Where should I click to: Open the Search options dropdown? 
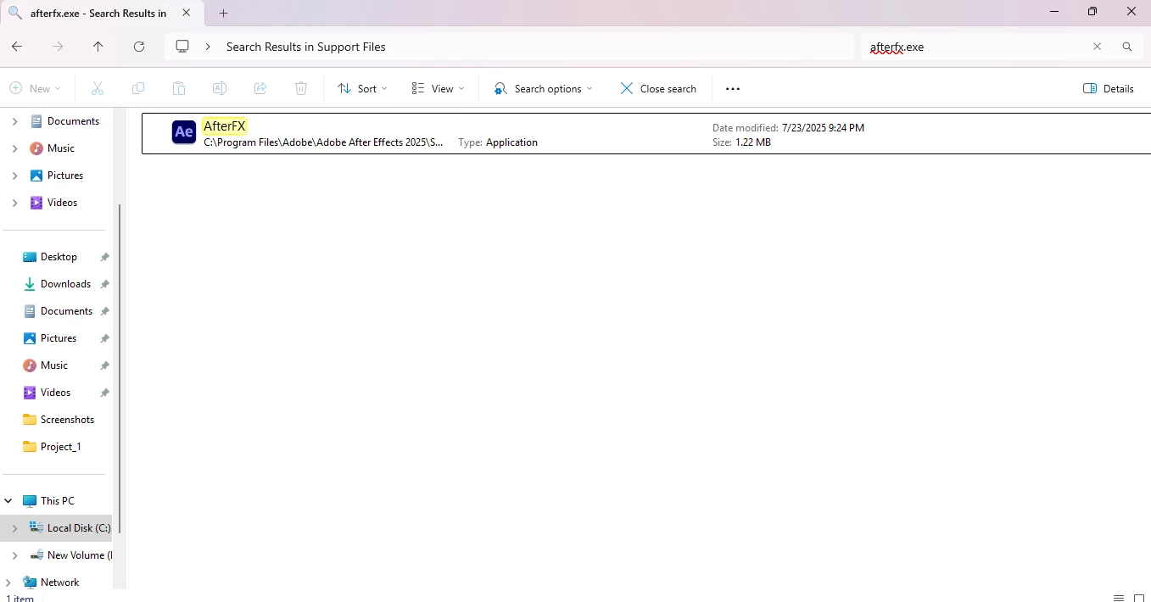[544, 88]
